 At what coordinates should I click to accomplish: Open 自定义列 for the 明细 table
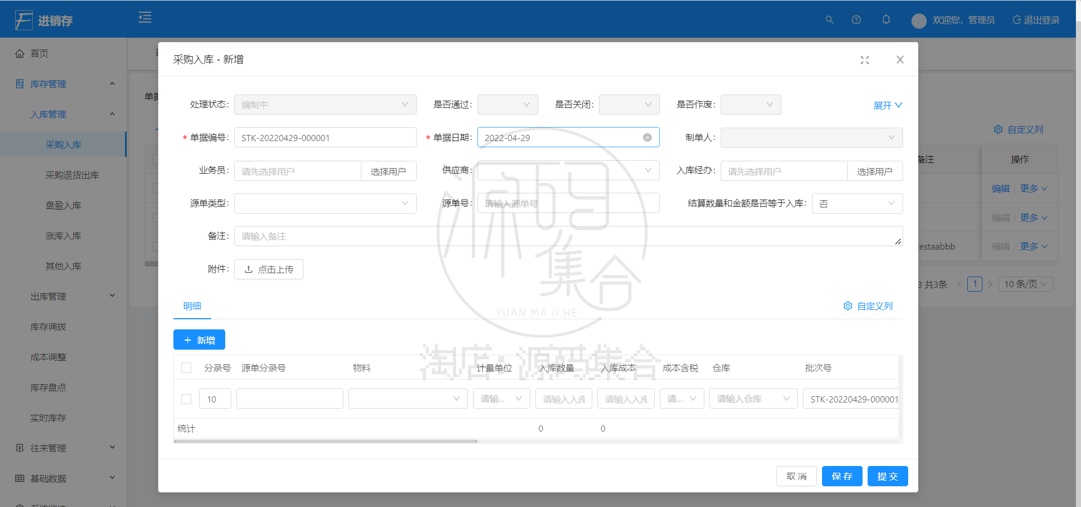[x=868, y=306]
